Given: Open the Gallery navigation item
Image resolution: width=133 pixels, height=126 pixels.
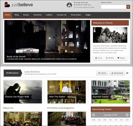Looking at the screenshot, I should click(49, 15).
